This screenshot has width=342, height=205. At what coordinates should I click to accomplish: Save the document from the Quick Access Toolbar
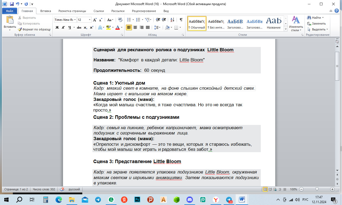point(12,4)
